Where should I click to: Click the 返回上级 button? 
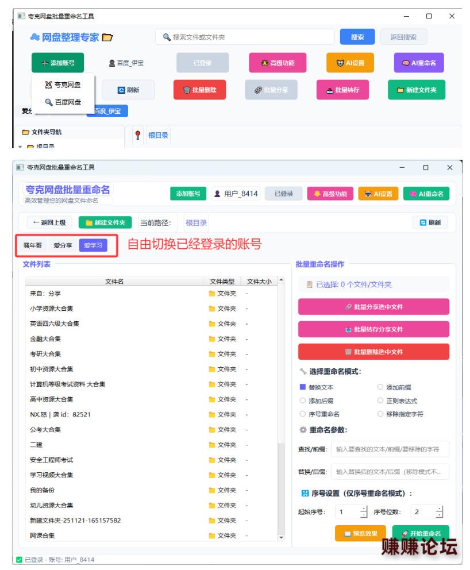tap(49, 222)
